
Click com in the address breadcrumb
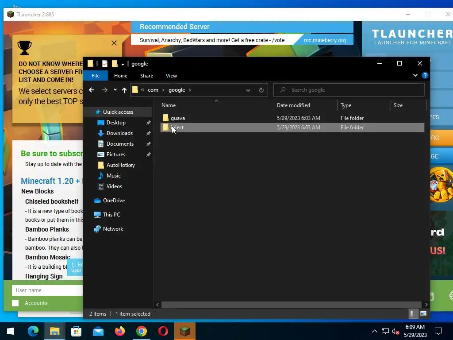point(153,90)
